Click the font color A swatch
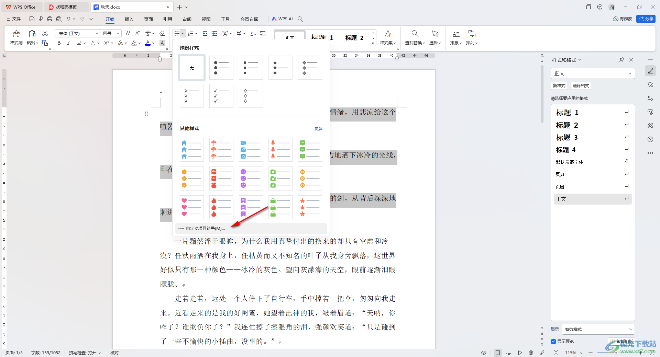 (148, 43)
